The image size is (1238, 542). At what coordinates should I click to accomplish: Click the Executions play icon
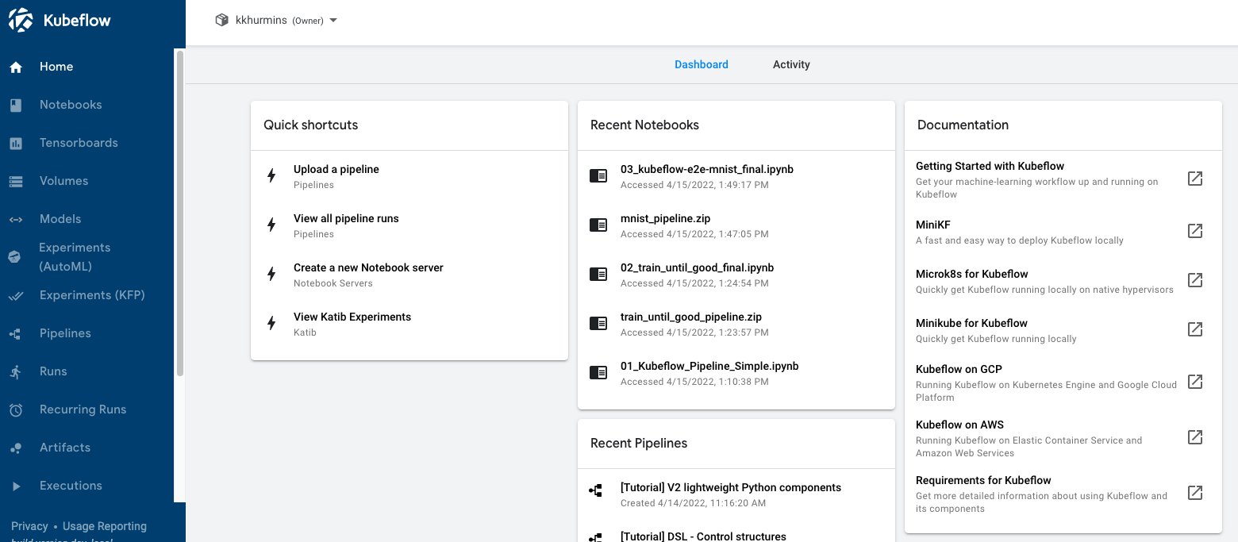pos(15,486)
